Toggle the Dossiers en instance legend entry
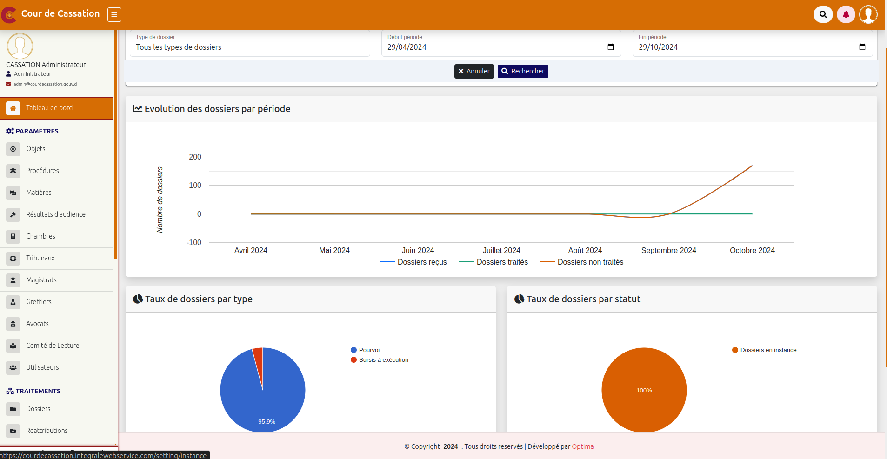 (764, 350)
